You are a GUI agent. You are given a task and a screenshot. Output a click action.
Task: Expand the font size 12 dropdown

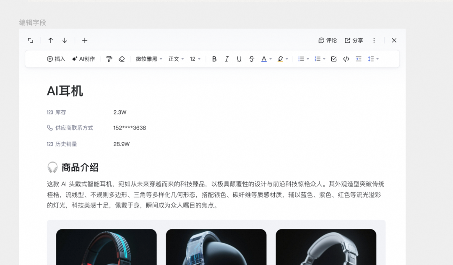click(195, 59)
